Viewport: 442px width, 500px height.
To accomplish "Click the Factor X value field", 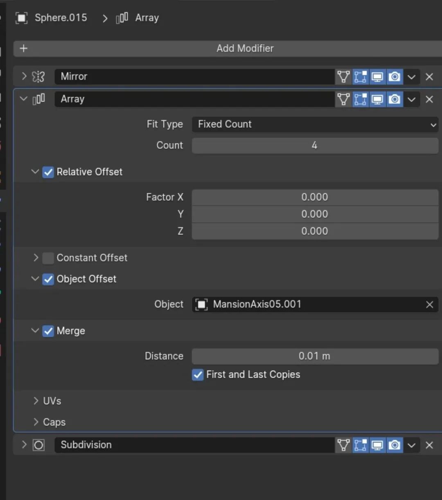I will (315, 197).
